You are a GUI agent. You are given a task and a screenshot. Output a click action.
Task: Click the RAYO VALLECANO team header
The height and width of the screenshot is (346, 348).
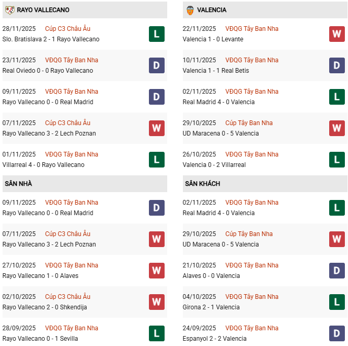tap(43, 10)
